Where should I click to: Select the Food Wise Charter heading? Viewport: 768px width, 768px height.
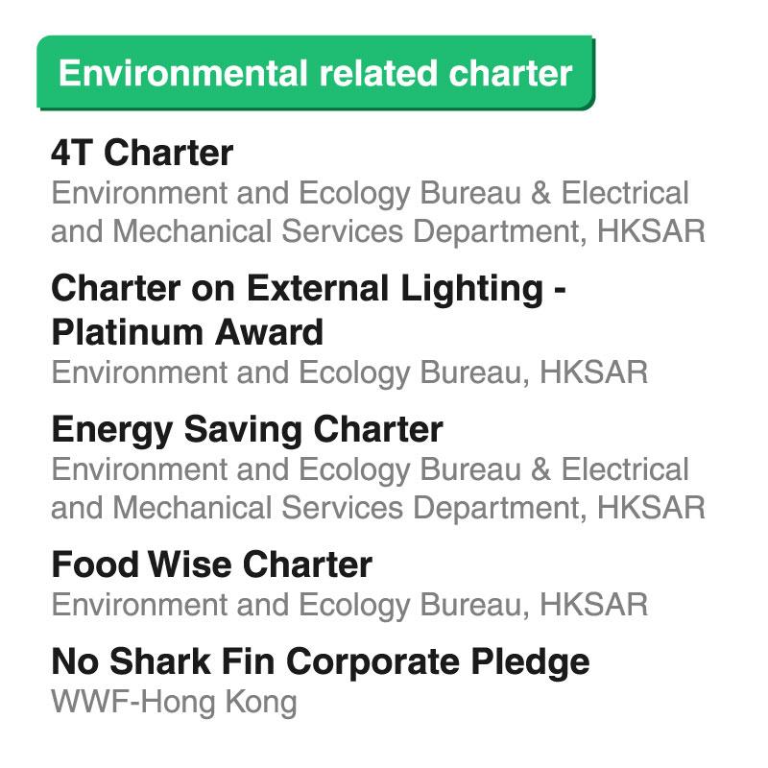pos(211,564)
